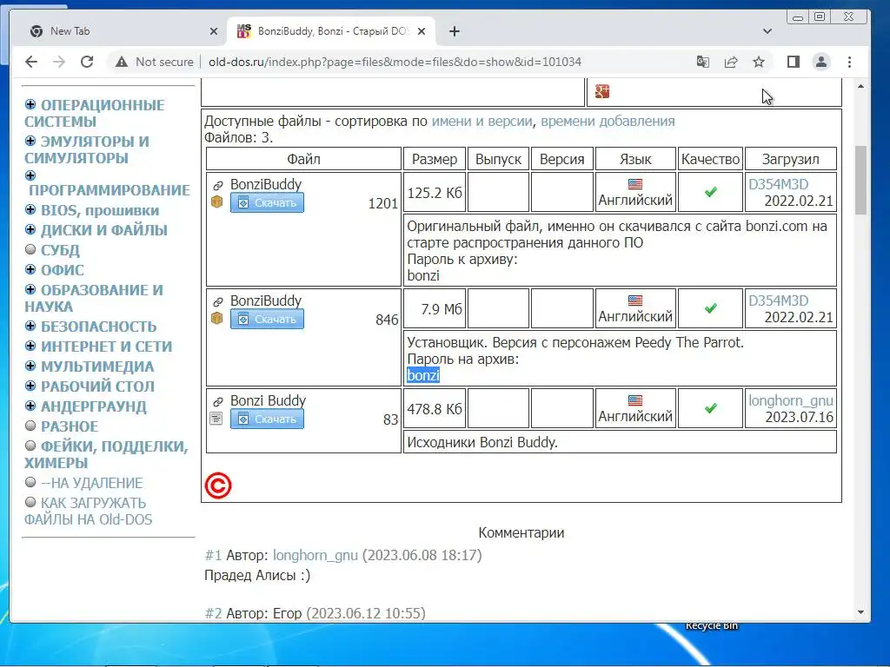
Task: Expand the ОБРАЗОВАНИЕ И НАУКА category
Action: (x=30, y=289)
